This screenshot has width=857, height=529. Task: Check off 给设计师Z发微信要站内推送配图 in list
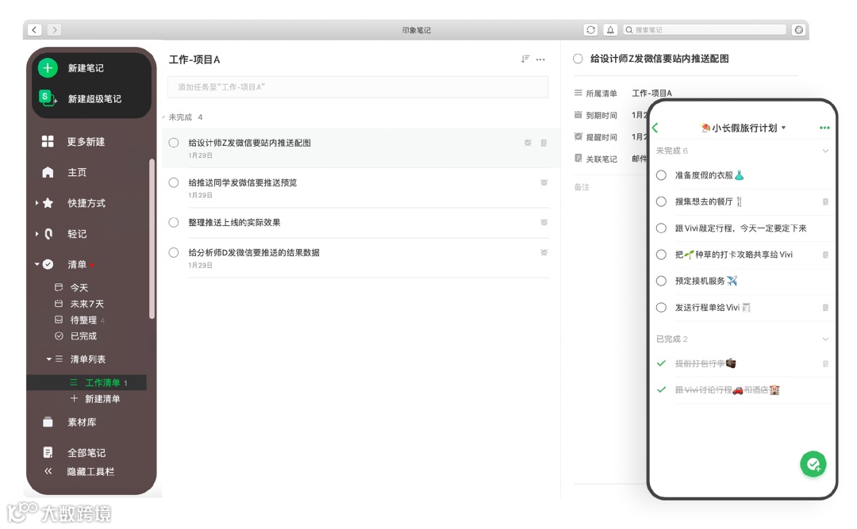(174, 143)
